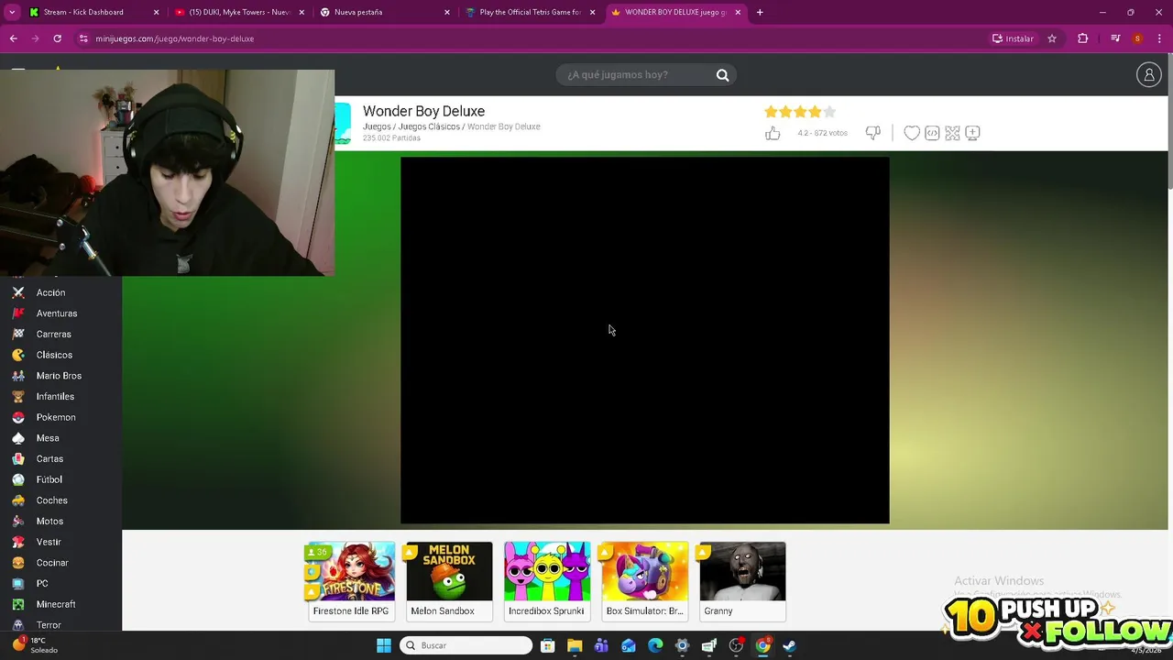Open the Windows Start menu
Image resolution: width=1173 pixels, height=660 pixels.
(384, 645)
